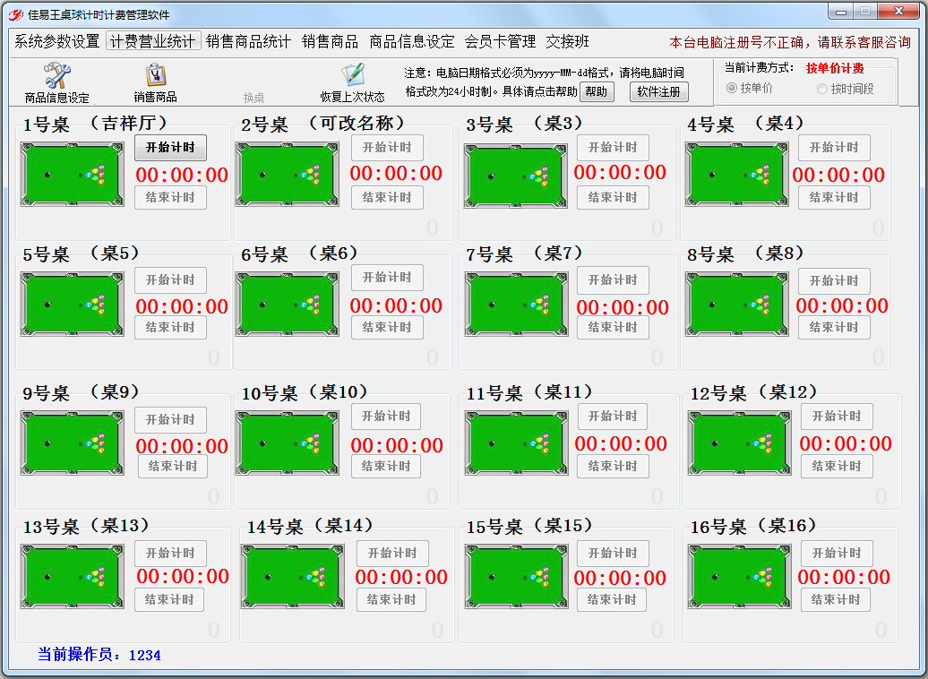This screenshot has height=679, width=928.
Task: Select the 14号桌 billiard table image
Action: tap(292, 577)
